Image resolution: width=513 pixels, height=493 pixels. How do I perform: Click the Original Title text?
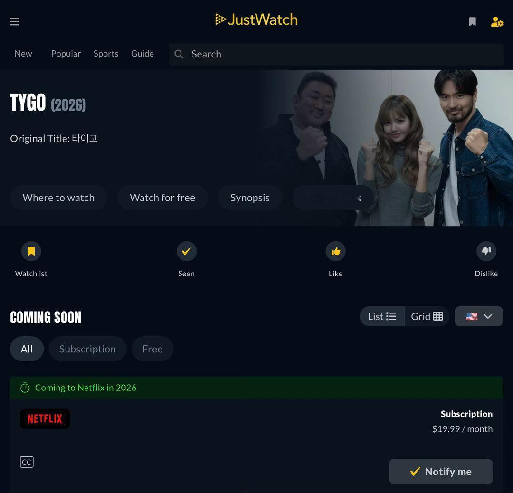coord(54,138)
